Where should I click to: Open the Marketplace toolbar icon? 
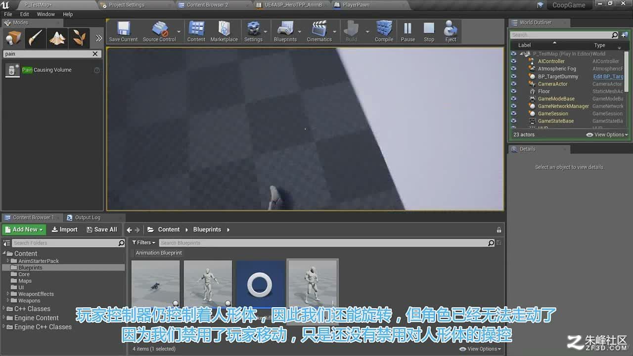(224, 31)
